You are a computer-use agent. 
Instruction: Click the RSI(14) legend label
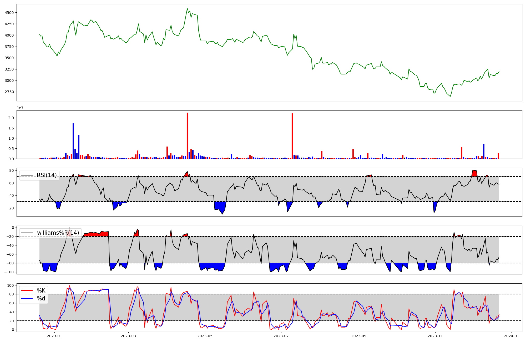tap(47, 175)
